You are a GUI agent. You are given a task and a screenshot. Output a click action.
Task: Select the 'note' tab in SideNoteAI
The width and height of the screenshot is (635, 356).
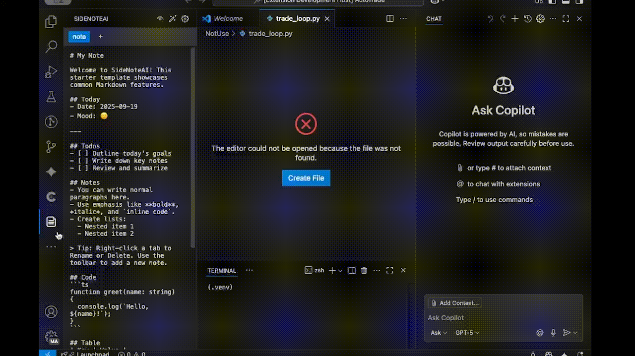(79, 36)
